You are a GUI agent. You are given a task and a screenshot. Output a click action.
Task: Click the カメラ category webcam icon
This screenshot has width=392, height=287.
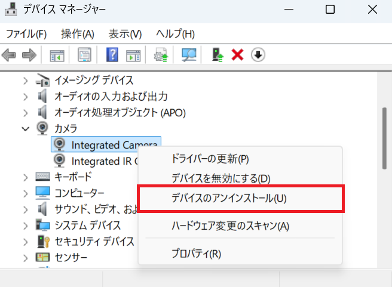point(42,128)
